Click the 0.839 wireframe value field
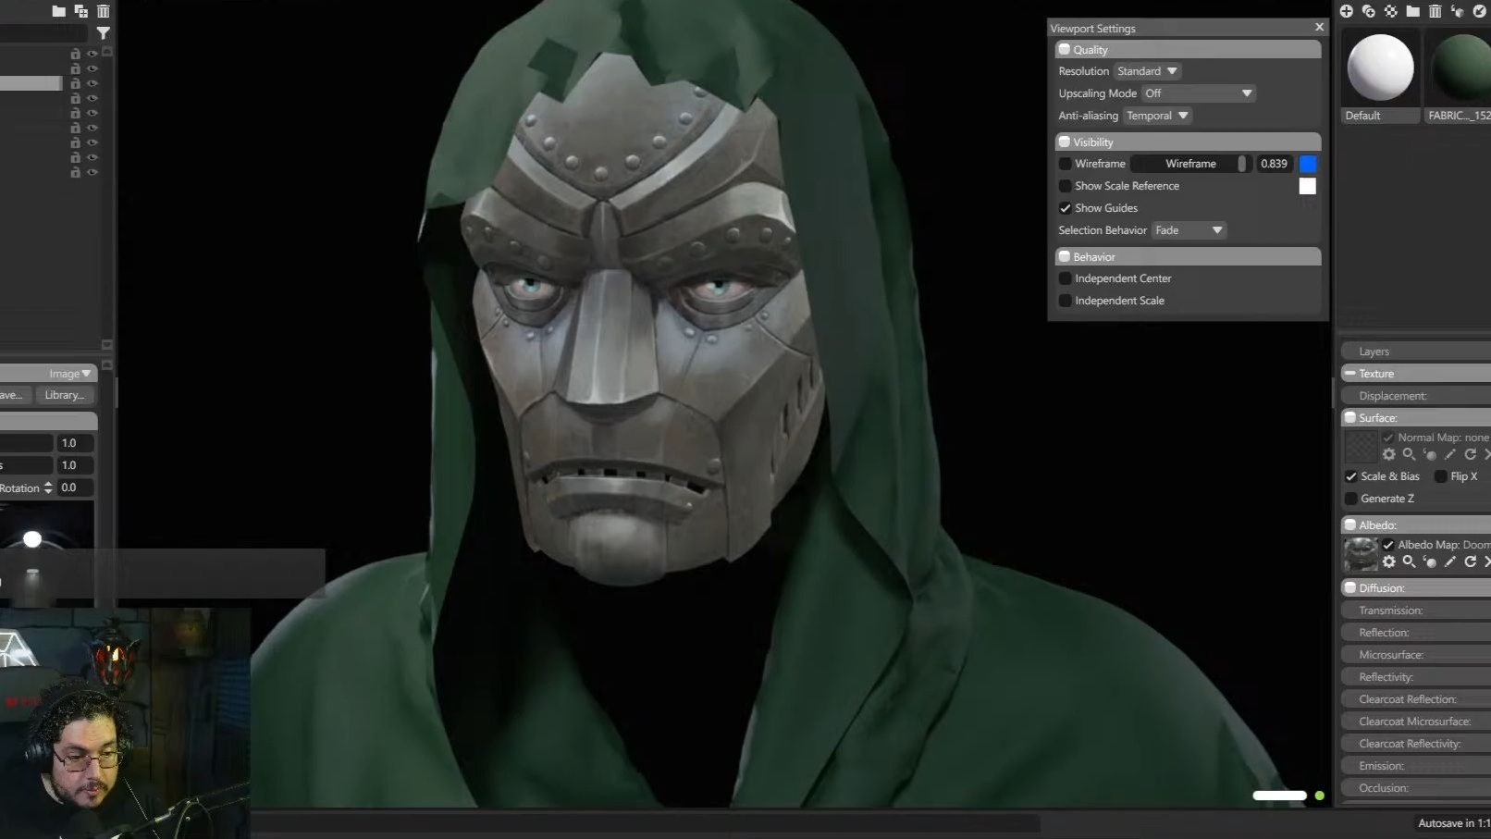The height and width of the screenshot is (839, 1491). (x=1275, y=164)
